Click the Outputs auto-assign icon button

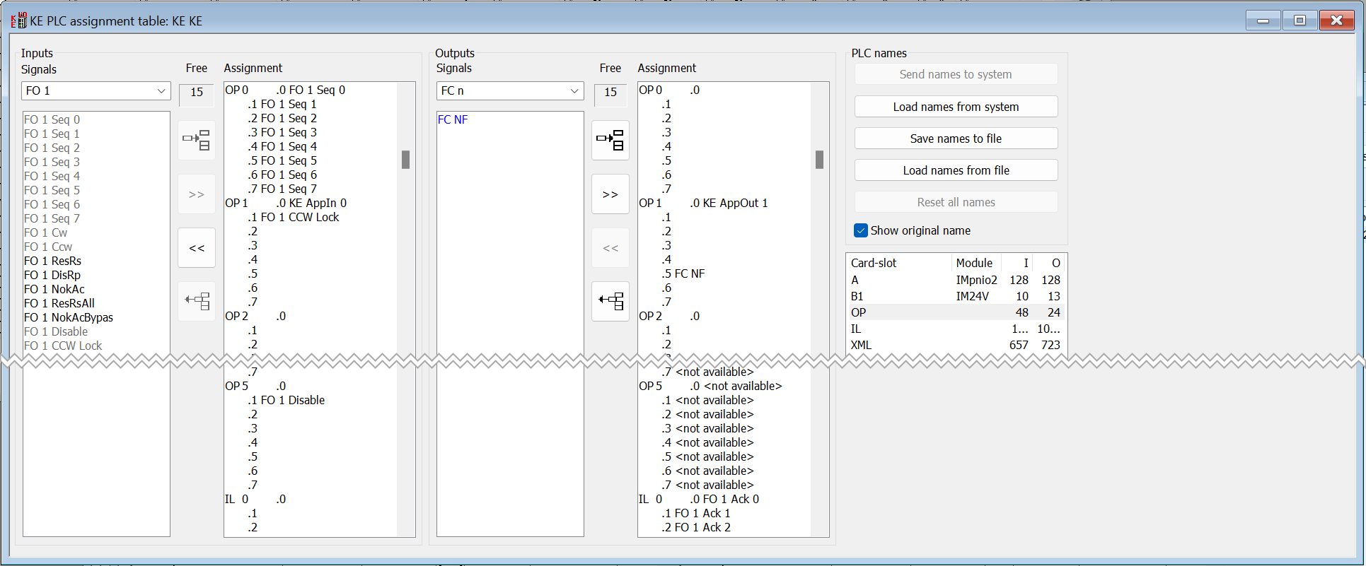pyautogui.click(x=610, y=140)
